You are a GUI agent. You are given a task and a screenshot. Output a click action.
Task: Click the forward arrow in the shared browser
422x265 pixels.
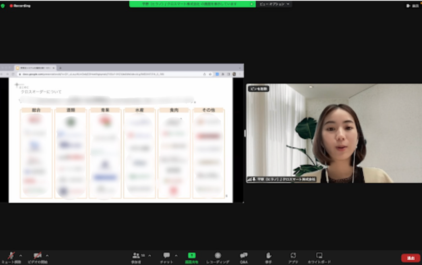click(7, 74)
